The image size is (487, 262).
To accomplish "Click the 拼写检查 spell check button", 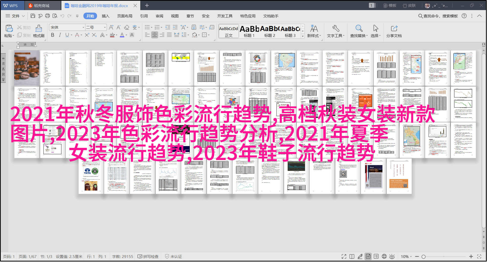I will point(148,256).
